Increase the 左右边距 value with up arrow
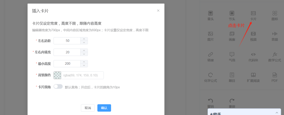 (x=84, y=39)
